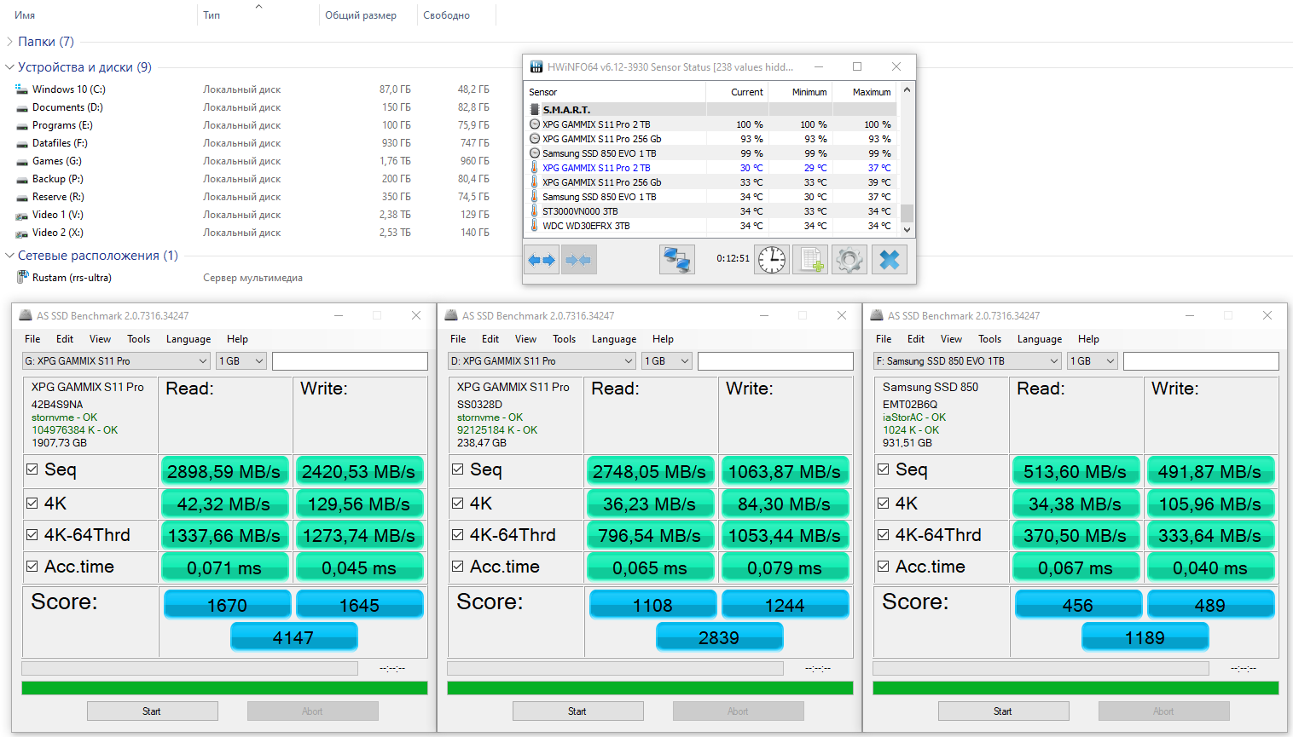Select the Reserve (R:) drive icon
The image size is (1293, 737).
[x=21, y=197]
